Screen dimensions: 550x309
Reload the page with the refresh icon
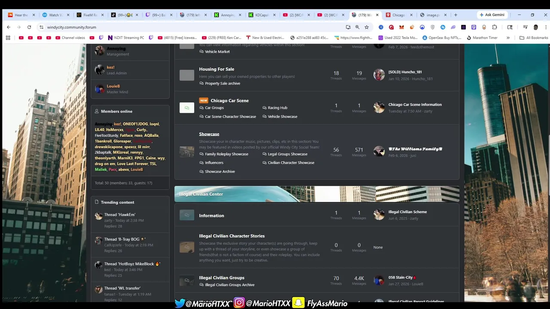point(29,27)
